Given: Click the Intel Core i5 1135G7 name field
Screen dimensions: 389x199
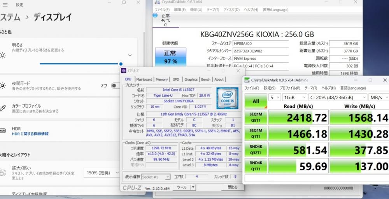Looking at the screenshot, I should tap(179, 90).
